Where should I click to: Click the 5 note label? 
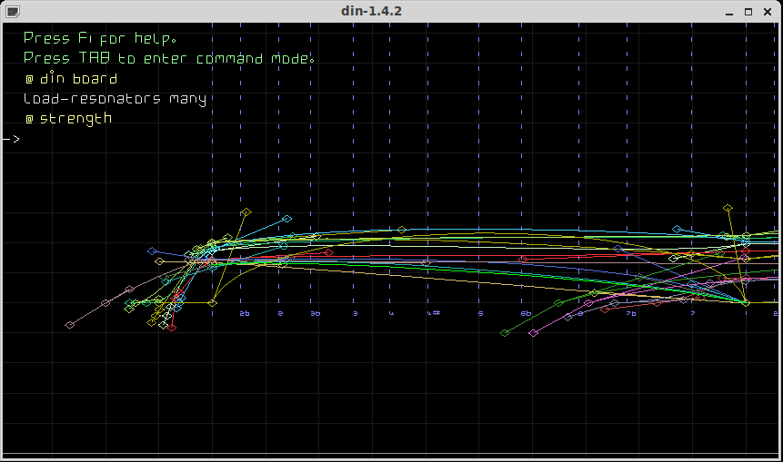[480, 313]
